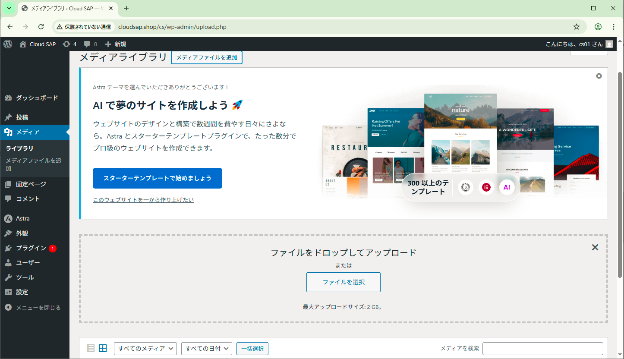Click ファイルを選択 button

pos(344,282)
